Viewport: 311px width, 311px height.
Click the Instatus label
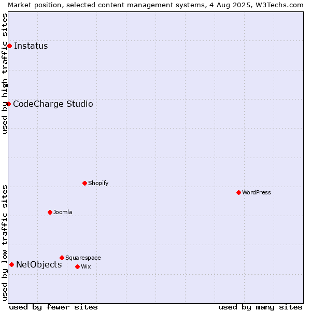tap(31, 46)
